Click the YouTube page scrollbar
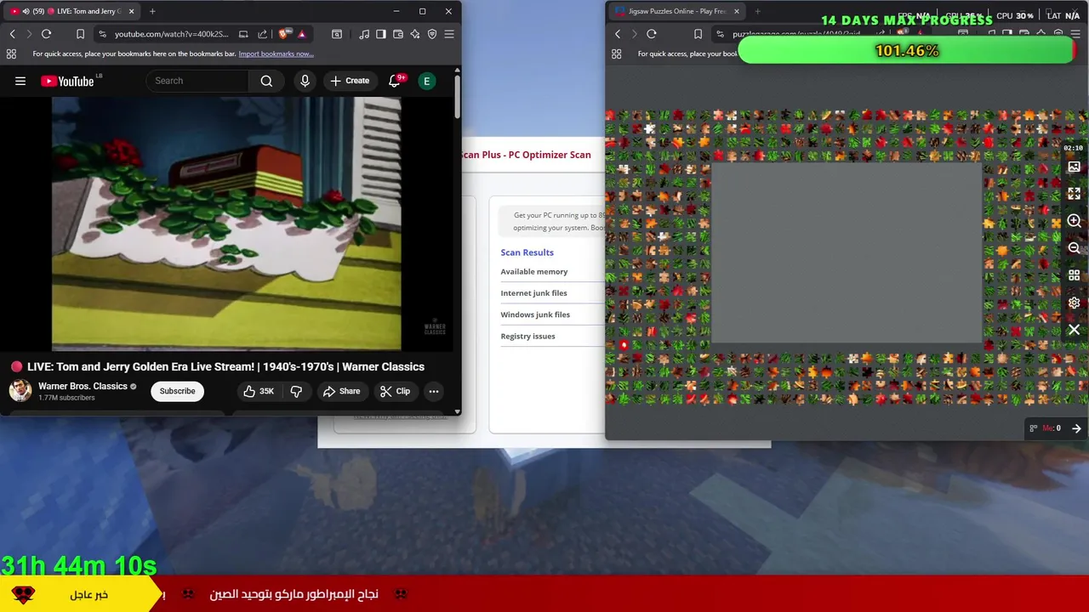1089x612 pixels. pos(457,98)
